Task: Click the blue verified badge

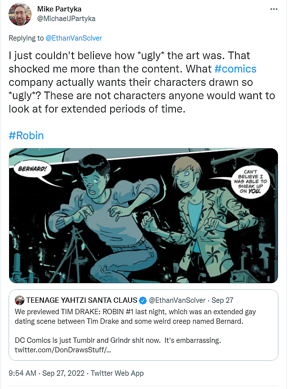Action: (142, 300)
